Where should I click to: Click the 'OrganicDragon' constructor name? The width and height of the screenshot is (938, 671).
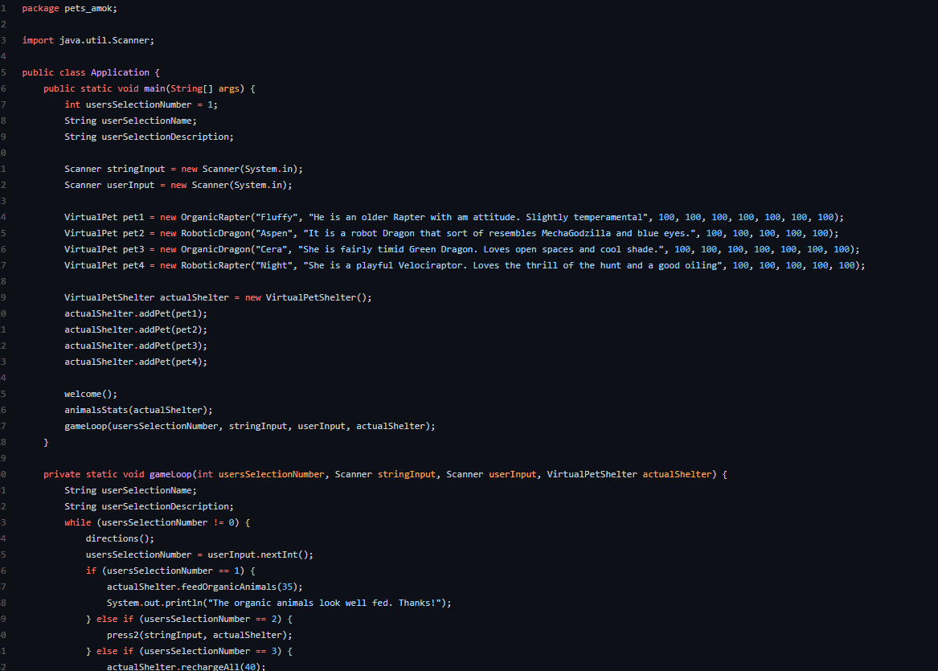click(x=215, y=249)
